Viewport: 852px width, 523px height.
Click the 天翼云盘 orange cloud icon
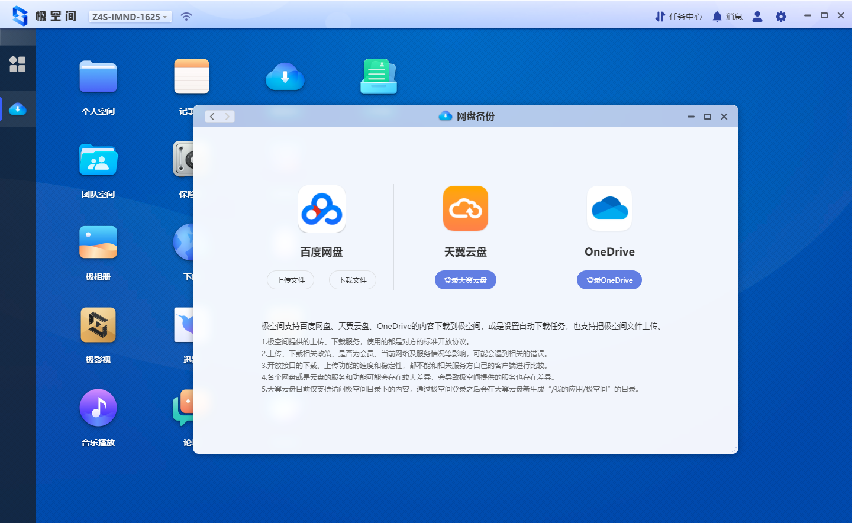click(x=466, y=208)
